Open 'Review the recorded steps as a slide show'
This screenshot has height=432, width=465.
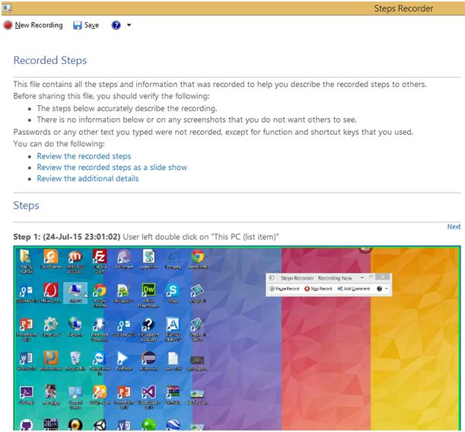tap(112, 167)
